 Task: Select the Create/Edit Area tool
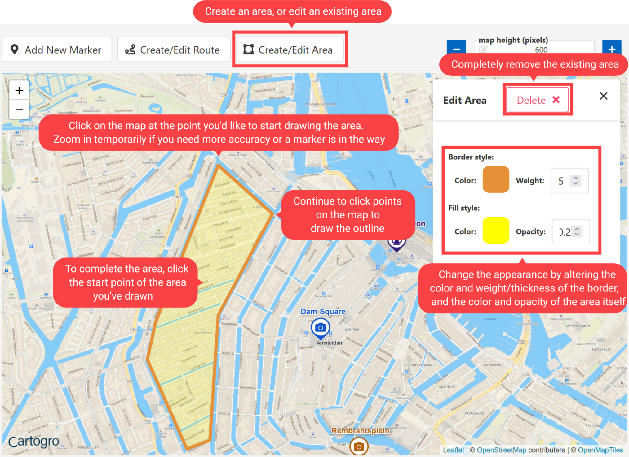click(x=289, y=50)
